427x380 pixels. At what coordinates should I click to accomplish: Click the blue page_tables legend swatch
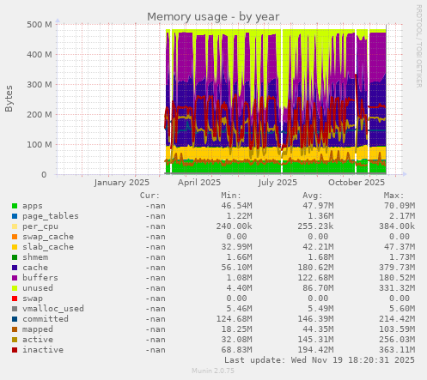click(x=15, y=216)
